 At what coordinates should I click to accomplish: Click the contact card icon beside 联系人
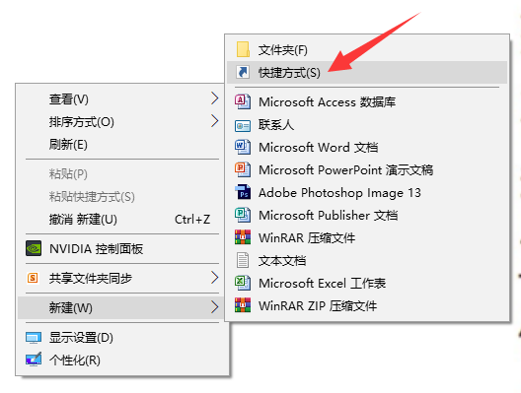pyautogui.click(x=243, y=126)
